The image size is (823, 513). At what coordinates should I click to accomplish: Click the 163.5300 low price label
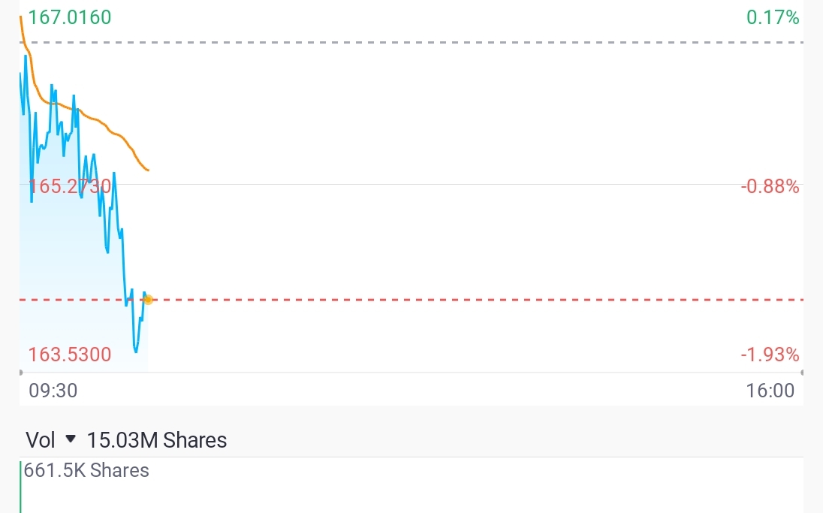[70, 355]
